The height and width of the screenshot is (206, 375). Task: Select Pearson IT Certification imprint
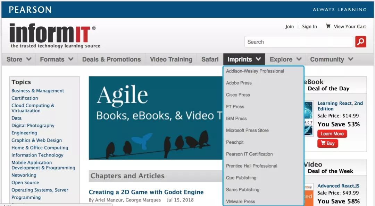pyautogui.click(x=249, y=154)
